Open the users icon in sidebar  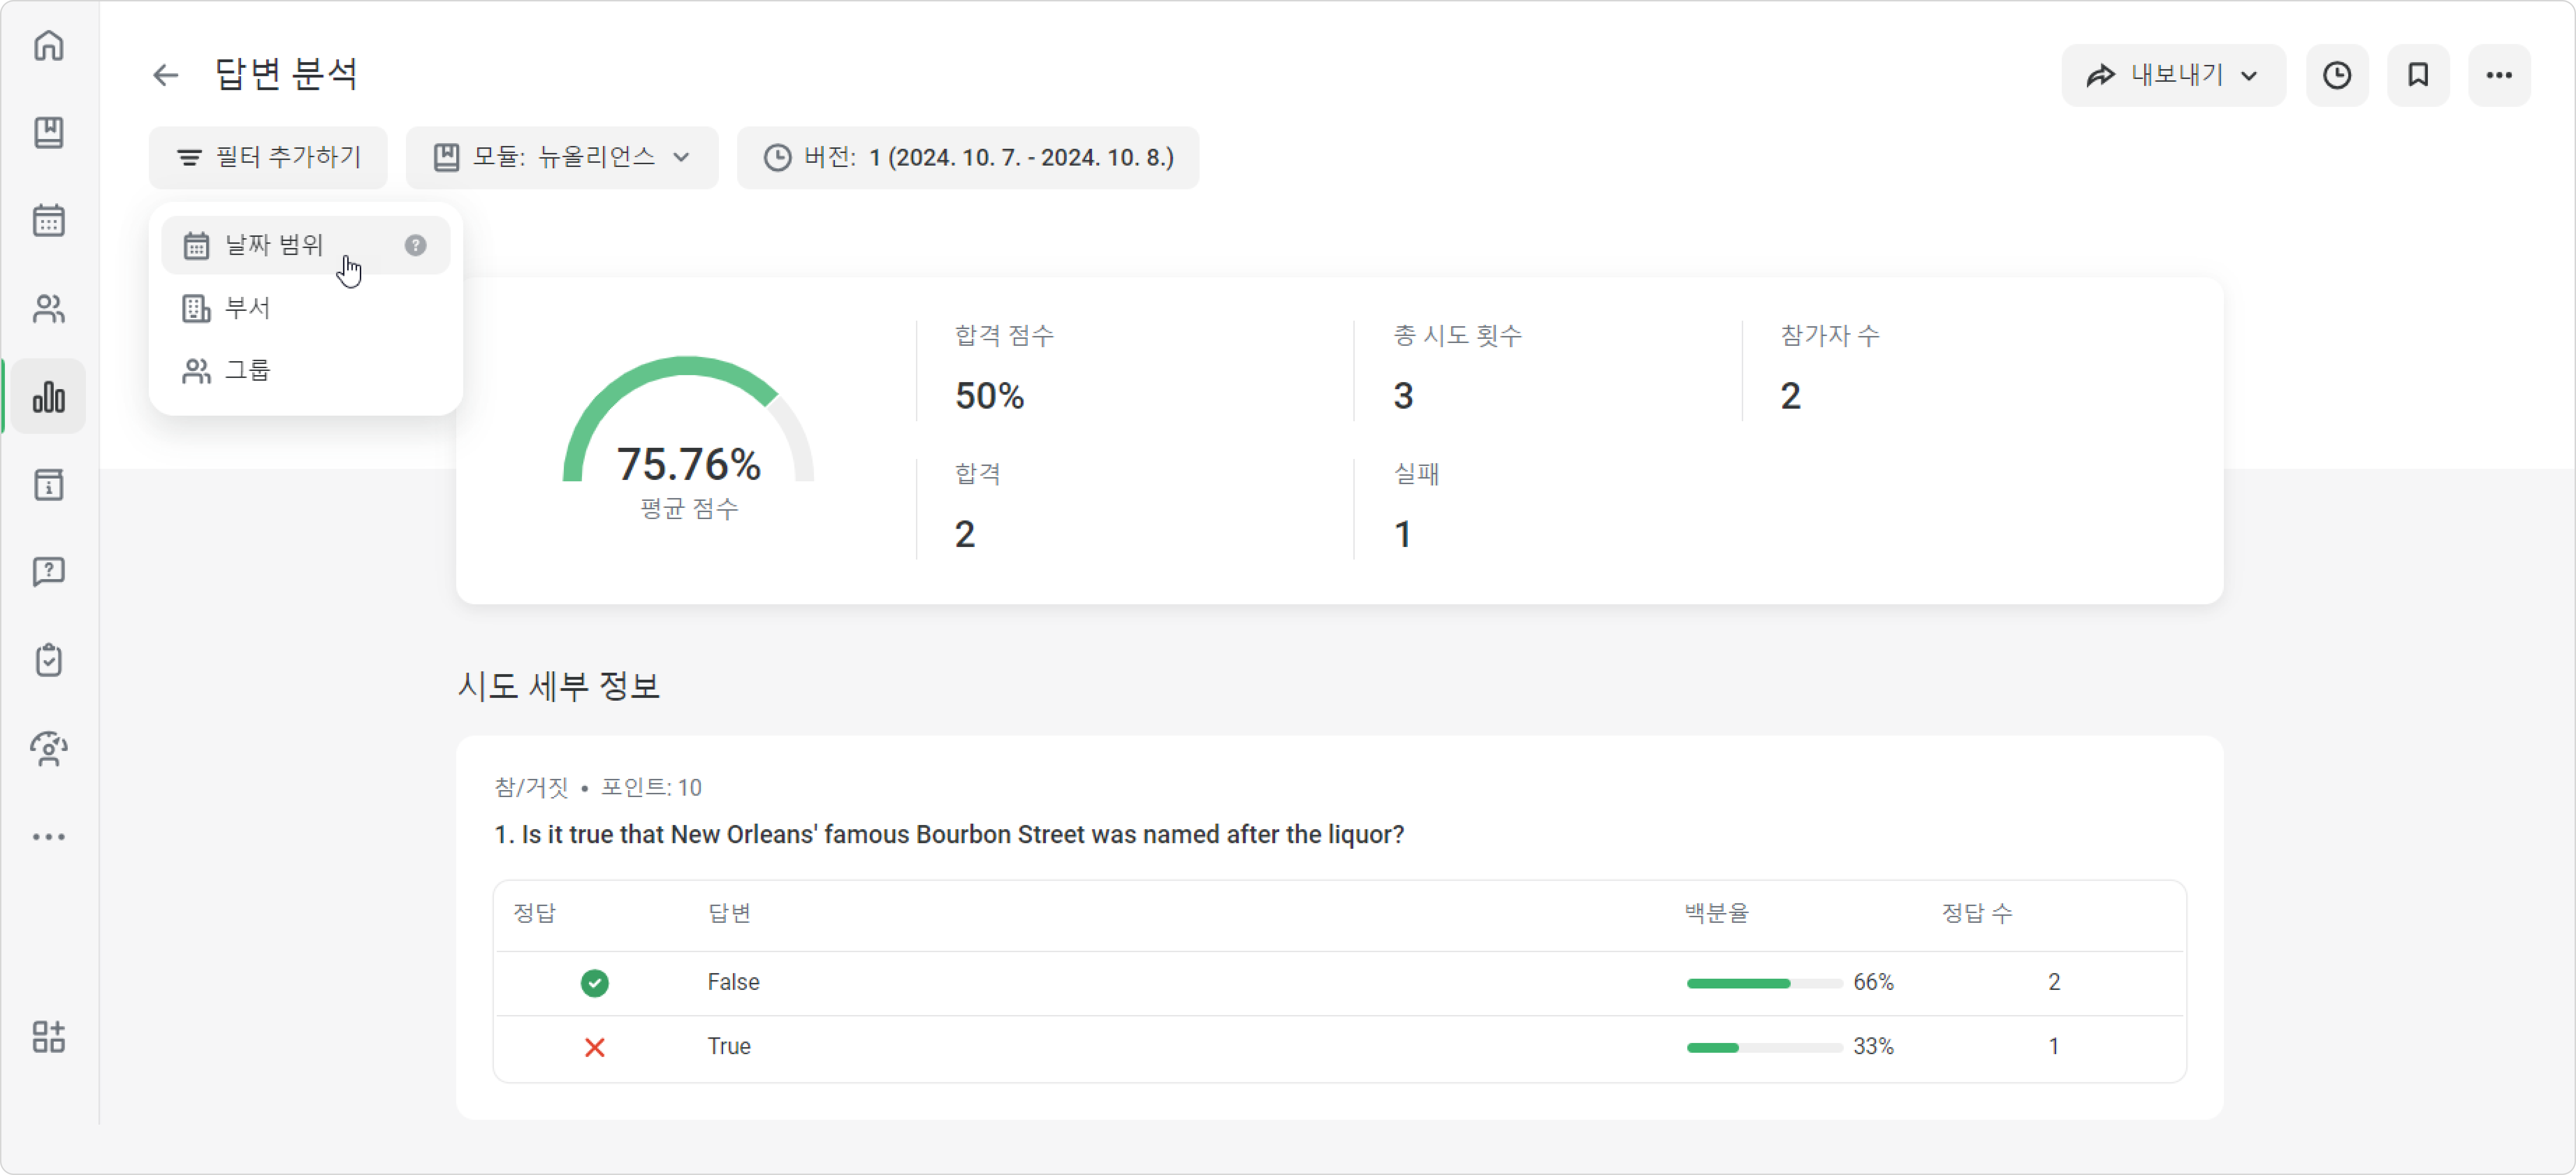tap(48, 308)
